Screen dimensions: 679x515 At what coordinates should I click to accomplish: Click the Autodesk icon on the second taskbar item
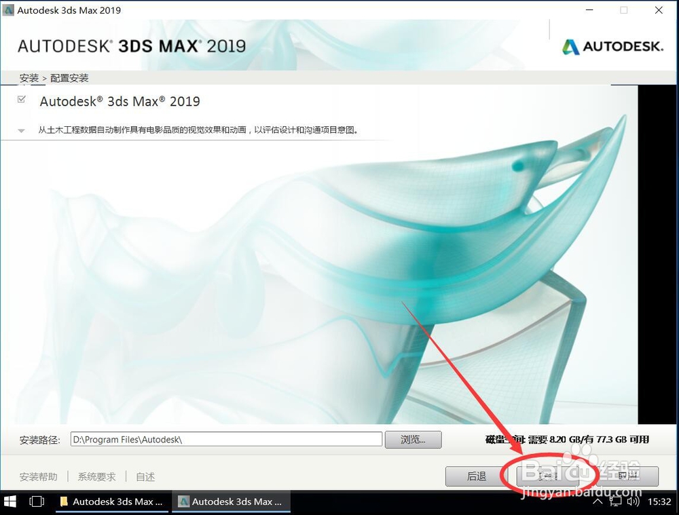(x=185, y=501)
